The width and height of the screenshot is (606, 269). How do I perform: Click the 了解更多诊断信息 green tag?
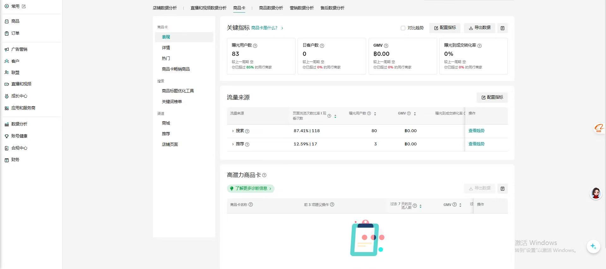click(x=251, y=189)
